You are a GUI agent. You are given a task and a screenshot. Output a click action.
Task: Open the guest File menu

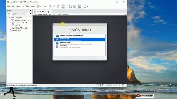tap(50, 14)
